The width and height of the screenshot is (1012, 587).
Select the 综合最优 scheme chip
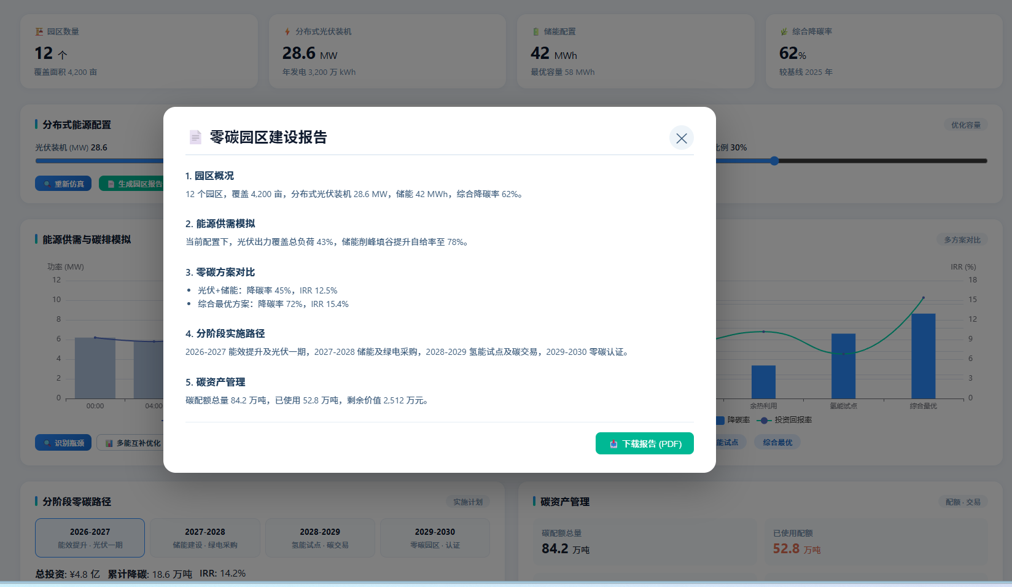[777, 442]
